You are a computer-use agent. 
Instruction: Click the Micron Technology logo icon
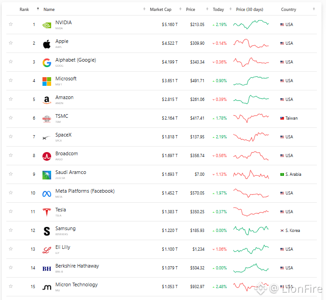(x=47, y=287)
